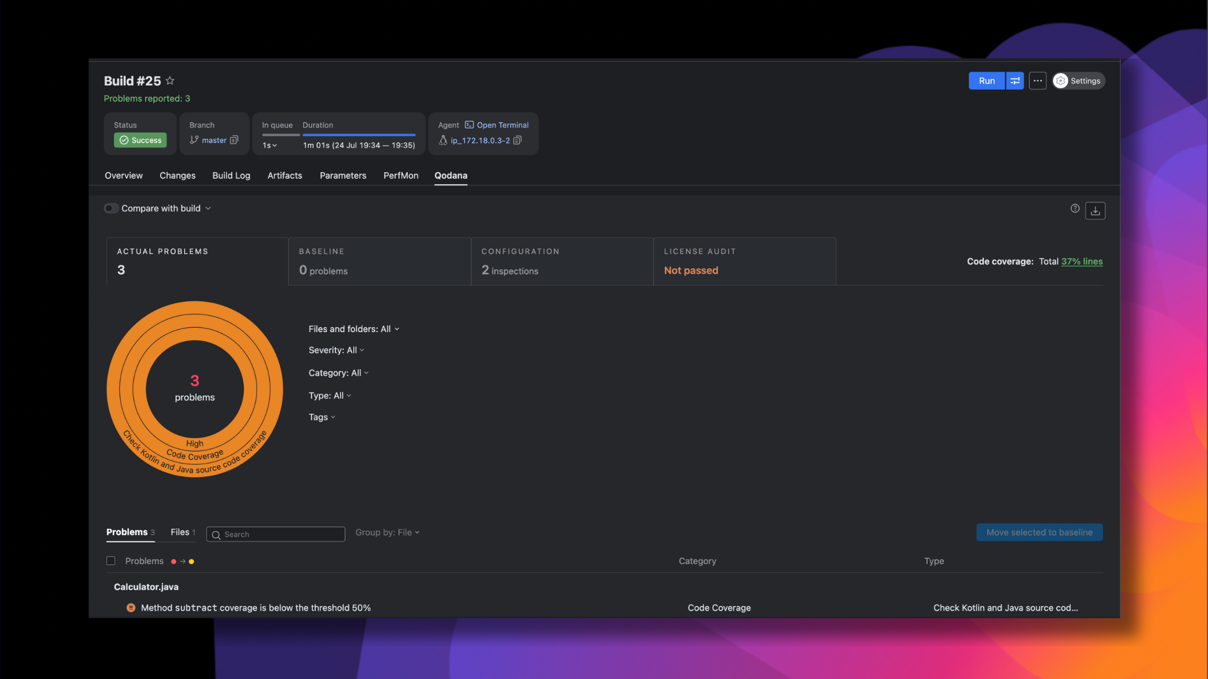Copy the master branch name
This screenshot has width=1208, height=679.
click(234, 140)
